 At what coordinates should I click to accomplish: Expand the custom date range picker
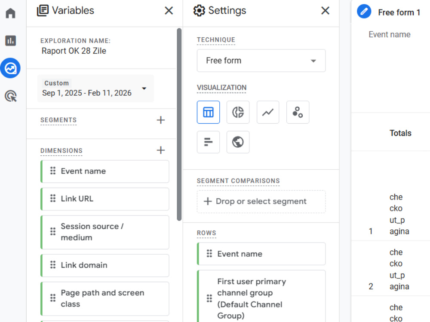(x=95, y=88)
